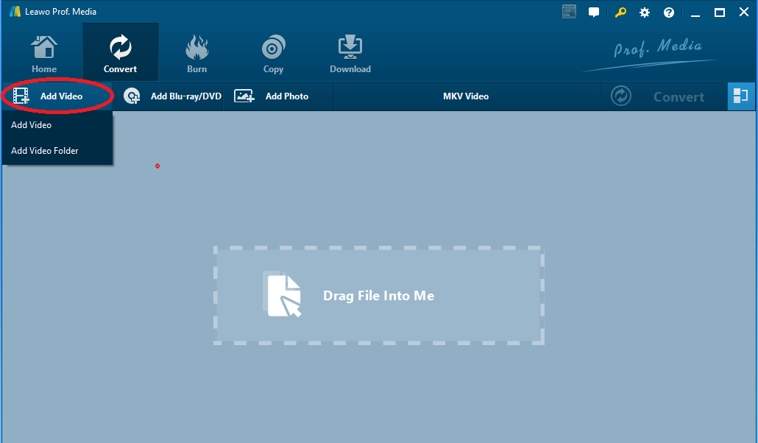The height and width of the screenshot is (443, 758).
Task: Click the Leawo Prof. Media app logo
Action: coord(15,12)
